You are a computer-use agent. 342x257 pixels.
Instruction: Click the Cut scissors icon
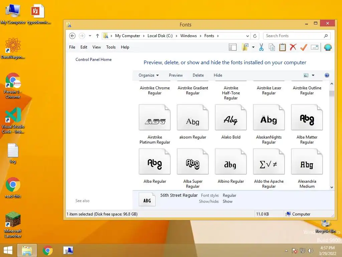pos(261,47)
